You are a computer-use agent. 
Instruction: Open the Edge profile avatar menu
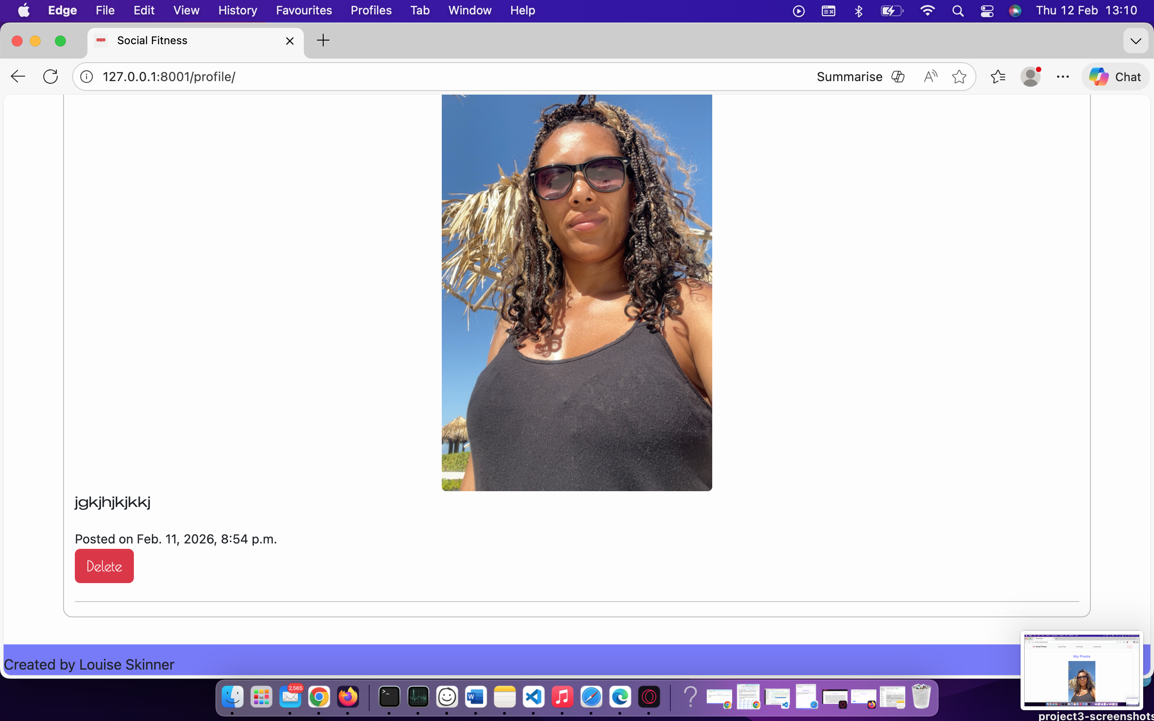click(x=1030, y=76)
